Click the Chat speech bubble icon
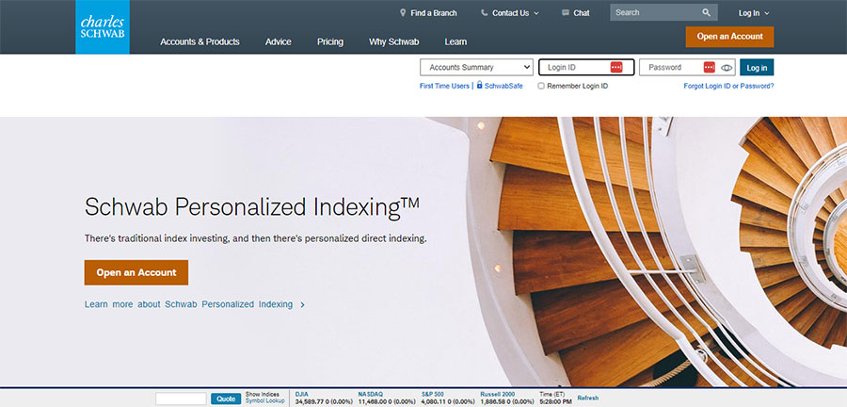Viewport: 847px width, 407px height. click(x=566, y=12)
